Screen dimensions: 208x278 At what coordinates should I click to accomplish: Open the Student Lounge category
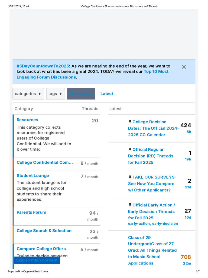click(x=33, y=176)
